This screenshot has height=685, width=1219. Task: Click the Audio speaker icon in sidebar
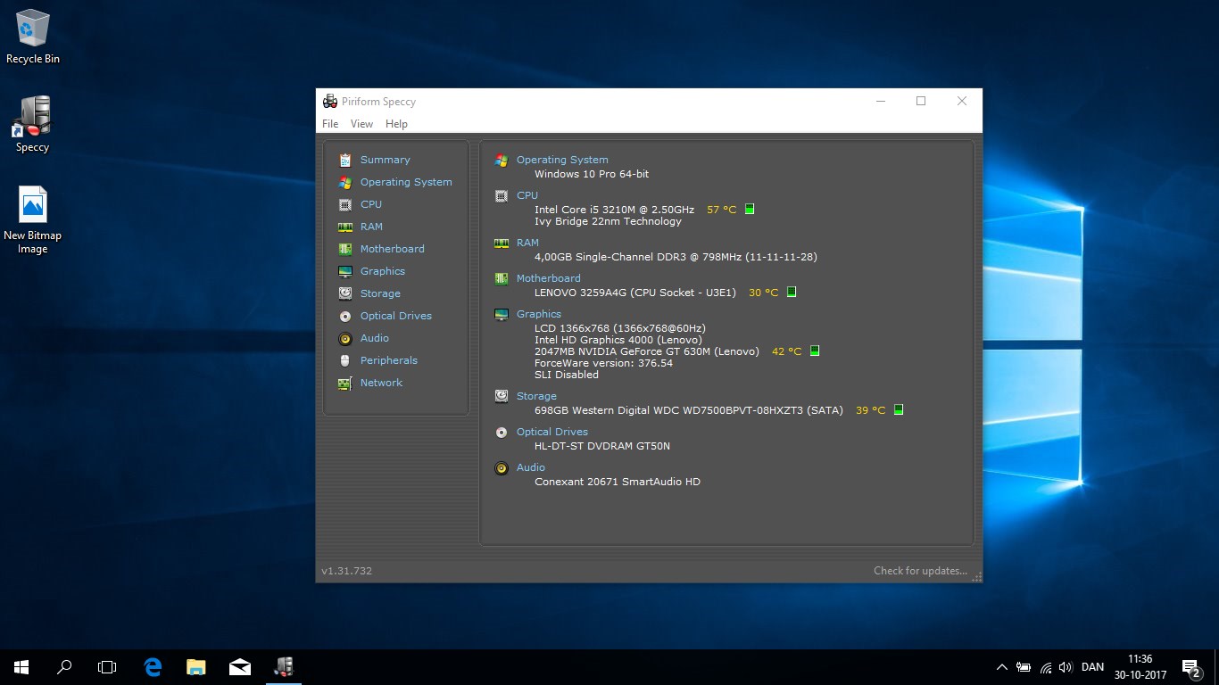tap(344, 338)
